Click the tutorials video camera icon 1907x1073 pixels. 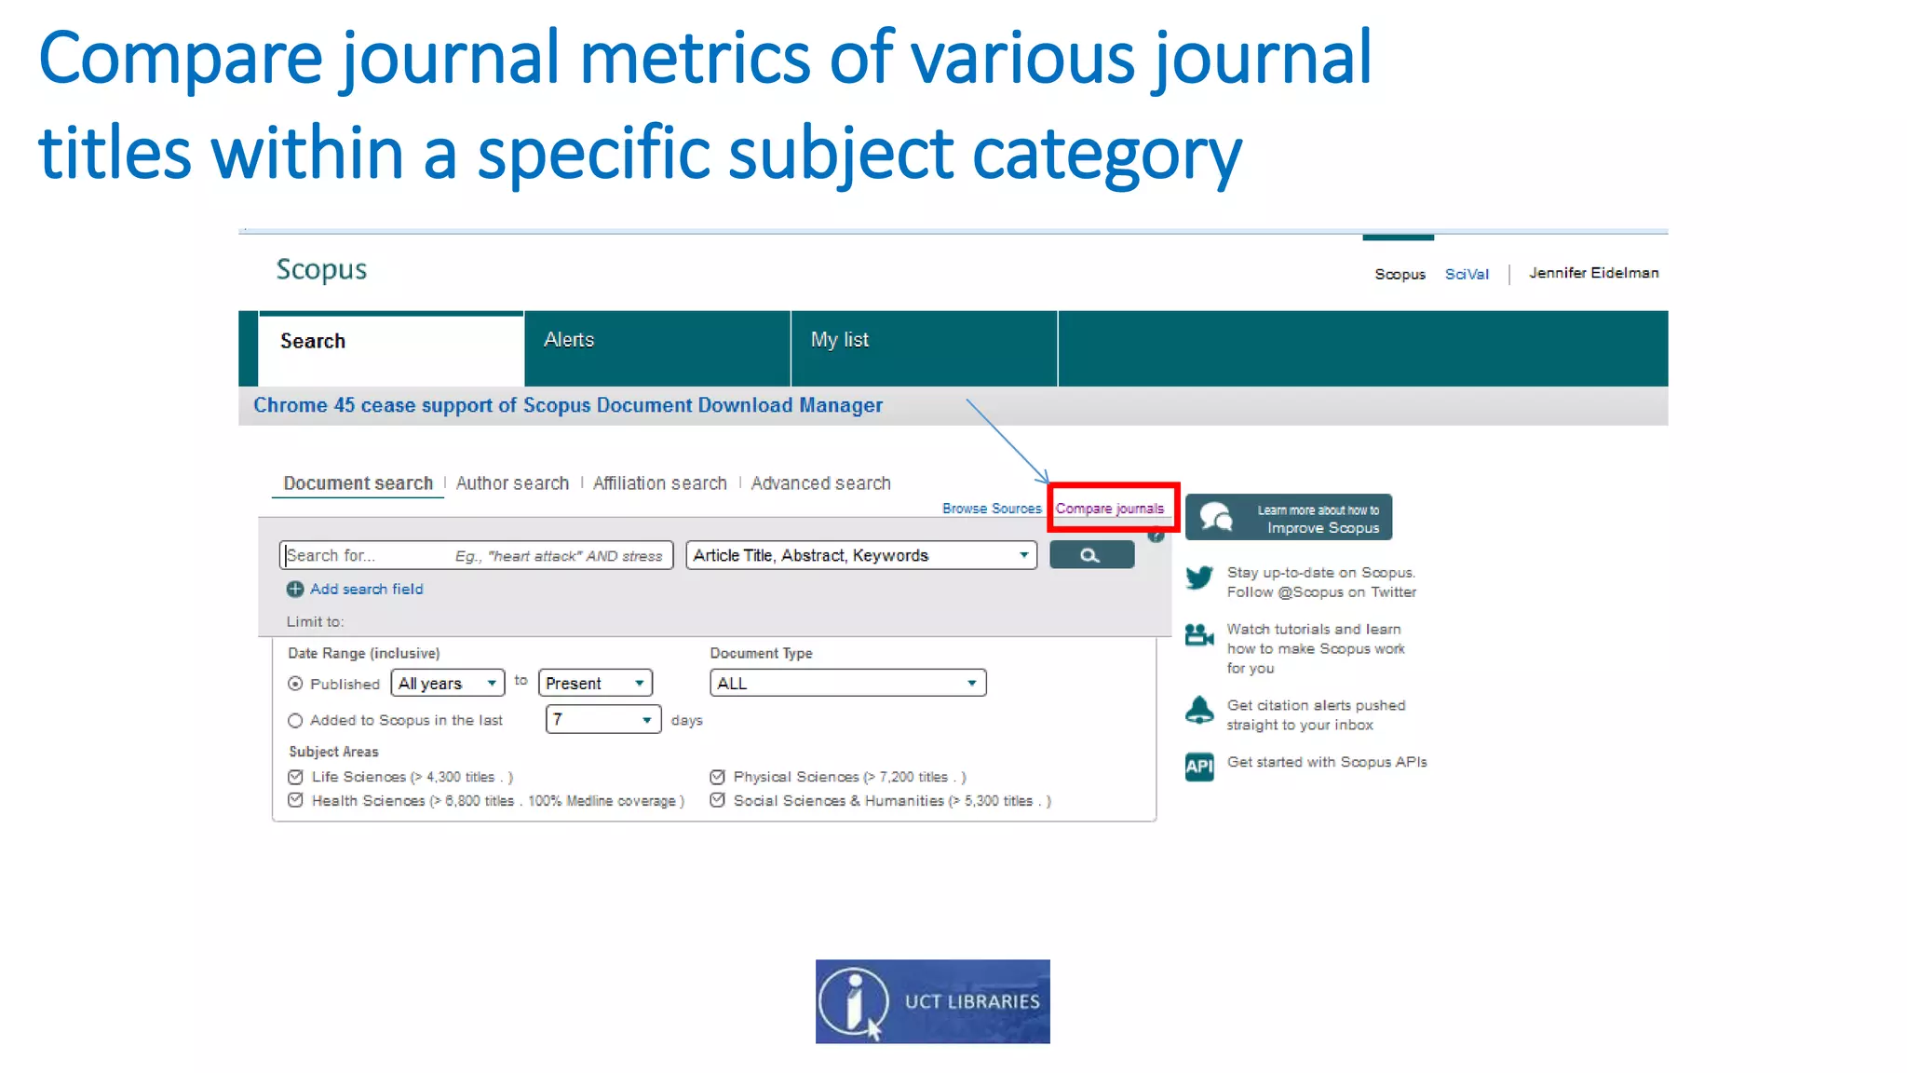(x=1199, y=635)
